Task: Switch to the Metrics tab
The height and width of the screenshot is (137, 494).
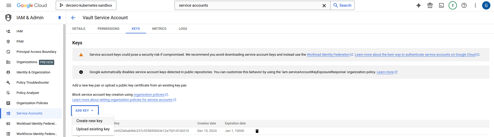Action: coord(159,29)
